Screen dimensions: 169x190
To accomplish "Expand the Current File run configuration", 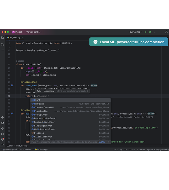I will [136, 32].
